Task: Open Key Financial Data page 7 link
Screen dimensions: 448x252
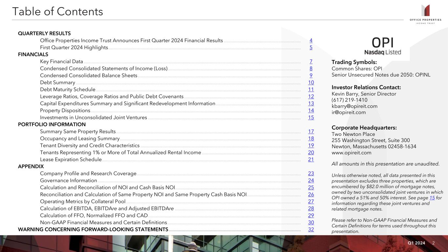Action: pyautogui.click(x=311, y=62)
